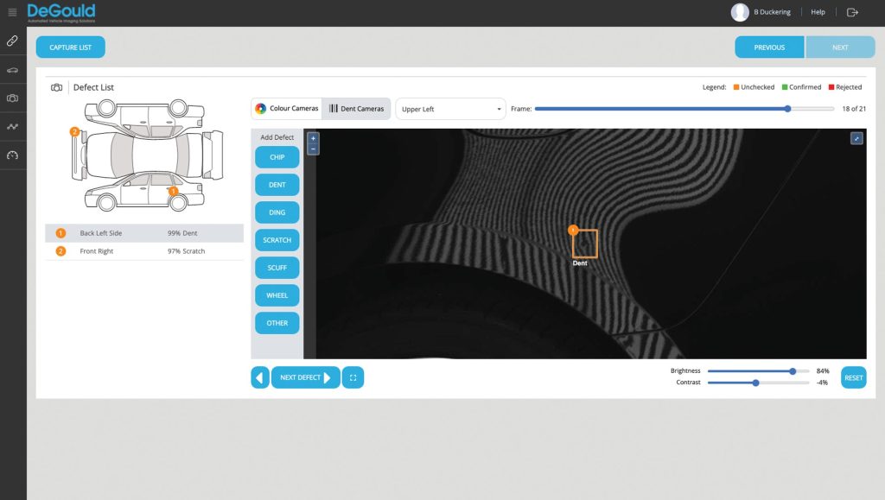Select the camera icon in the sidebar

pyautogui.click(x=12, y=98)
